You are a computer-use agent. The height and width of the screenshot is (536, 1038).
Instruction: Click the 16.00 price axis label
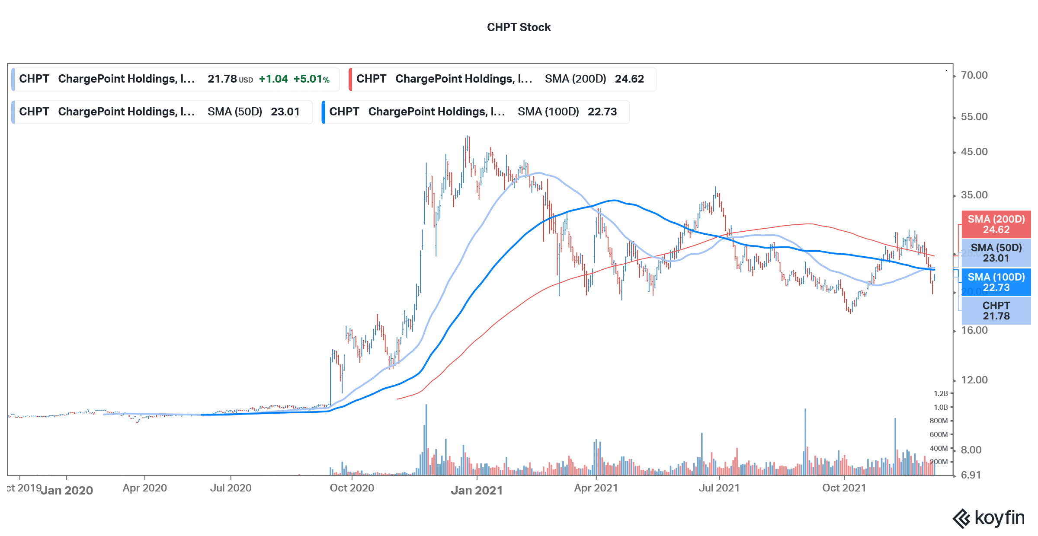click(974, 330)
